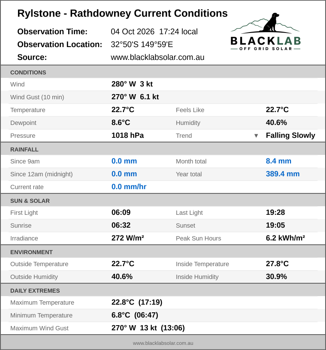
Task: Select the Outside Temperature value 22.7°C
Action: [x=123, y=264]
